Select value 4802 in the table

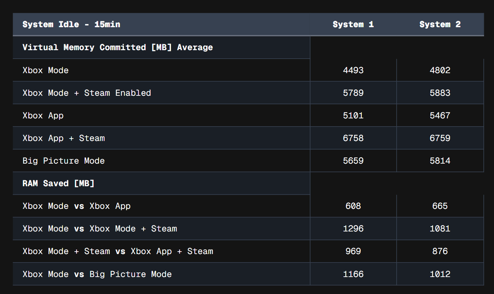pyautogui.click(x=440, y=70)
